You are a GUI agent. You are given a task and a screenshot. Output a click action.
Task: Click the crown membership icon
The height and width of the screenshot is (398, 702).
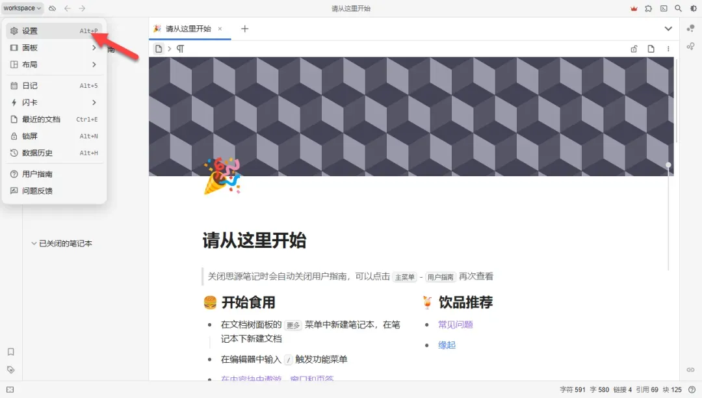pos(634,8)
